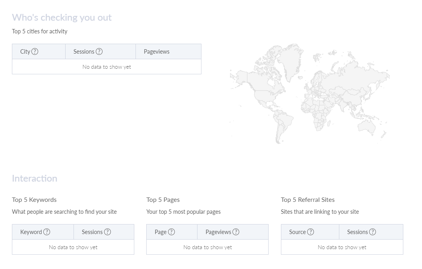Image resolution: width=422 pixels, height=269 pixels.
Task: Click Pageviews column header in cities table
Action: pyautogui.click(x=157, y=52)
